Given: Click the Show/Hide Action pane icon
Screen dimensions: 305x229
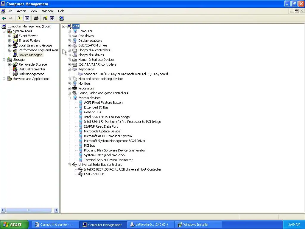Looking at the screenshot, I should 52,18.
